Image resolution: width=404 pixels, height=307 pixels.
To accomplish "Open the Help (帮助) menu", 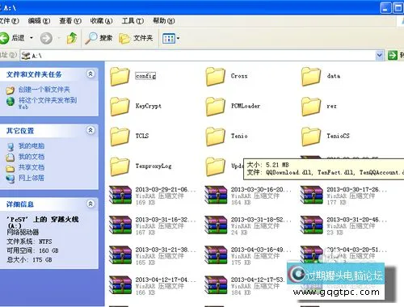I will click(164, 21).
